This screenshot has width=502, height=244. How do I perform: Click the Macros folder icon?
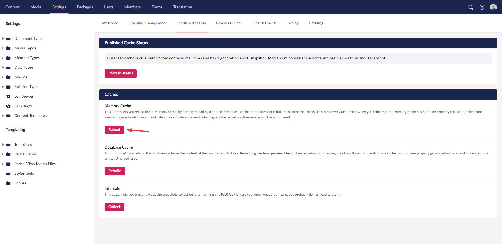point(8,77)
